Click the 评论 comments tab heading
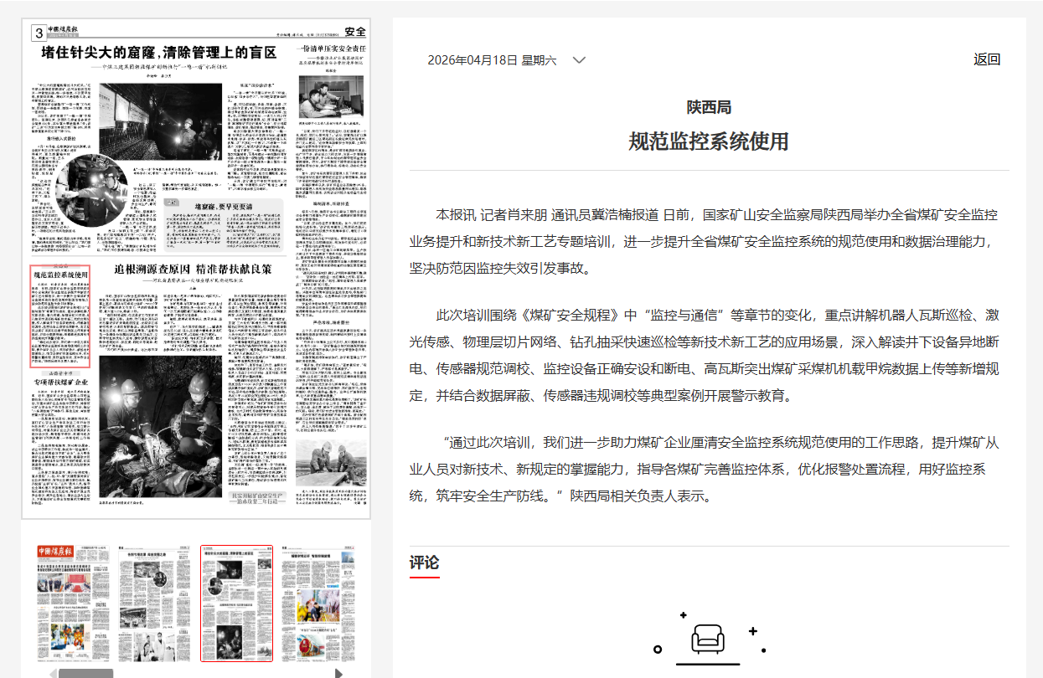Viewport: 1043px width, 678px height. click(424, 562)
